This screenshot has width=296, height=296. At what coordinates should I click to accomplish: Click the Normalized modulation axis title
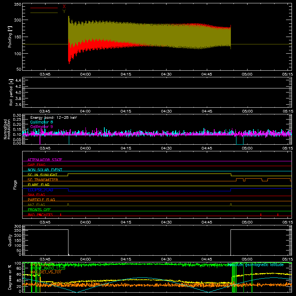click(7, 129)
